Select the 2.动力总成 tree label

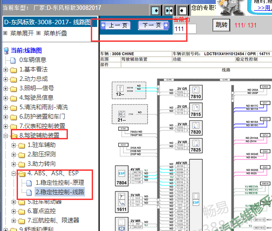33,79
